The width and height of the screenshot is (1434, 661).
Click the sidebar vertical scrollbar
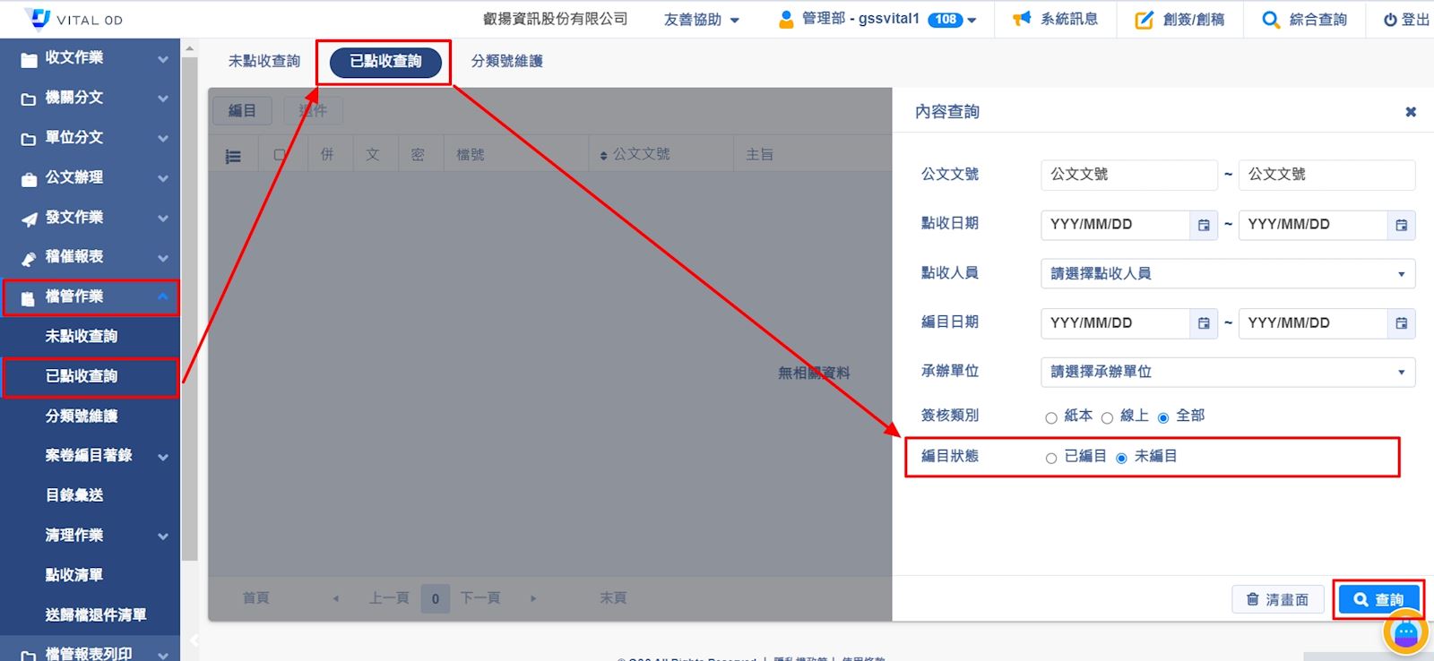point(189,309)
